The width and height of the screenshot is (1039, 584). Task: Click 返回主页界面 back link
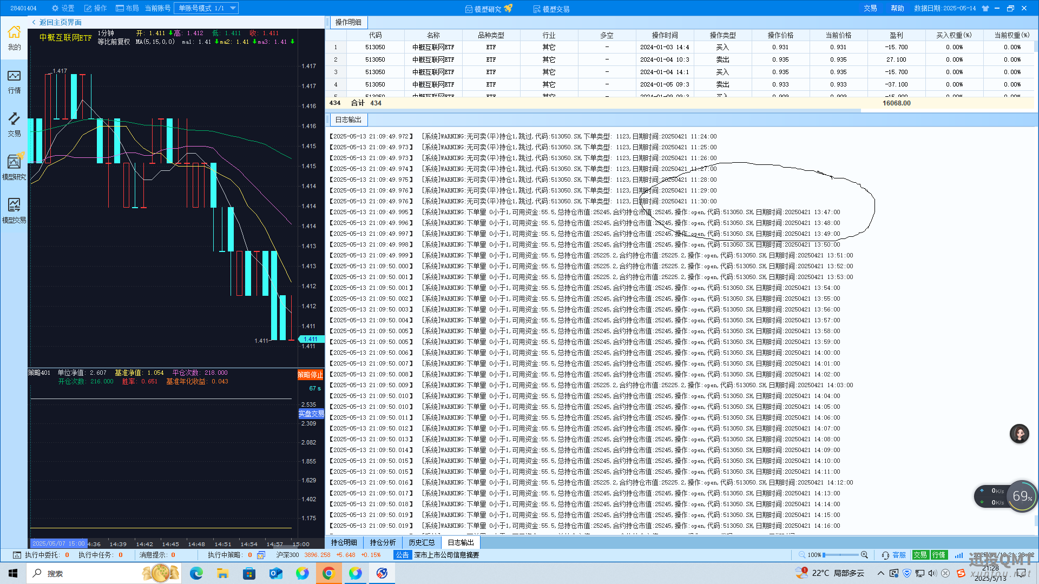click(x=57, y=22)
